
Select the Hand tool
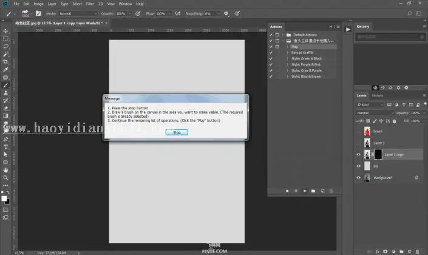[5, 170]
